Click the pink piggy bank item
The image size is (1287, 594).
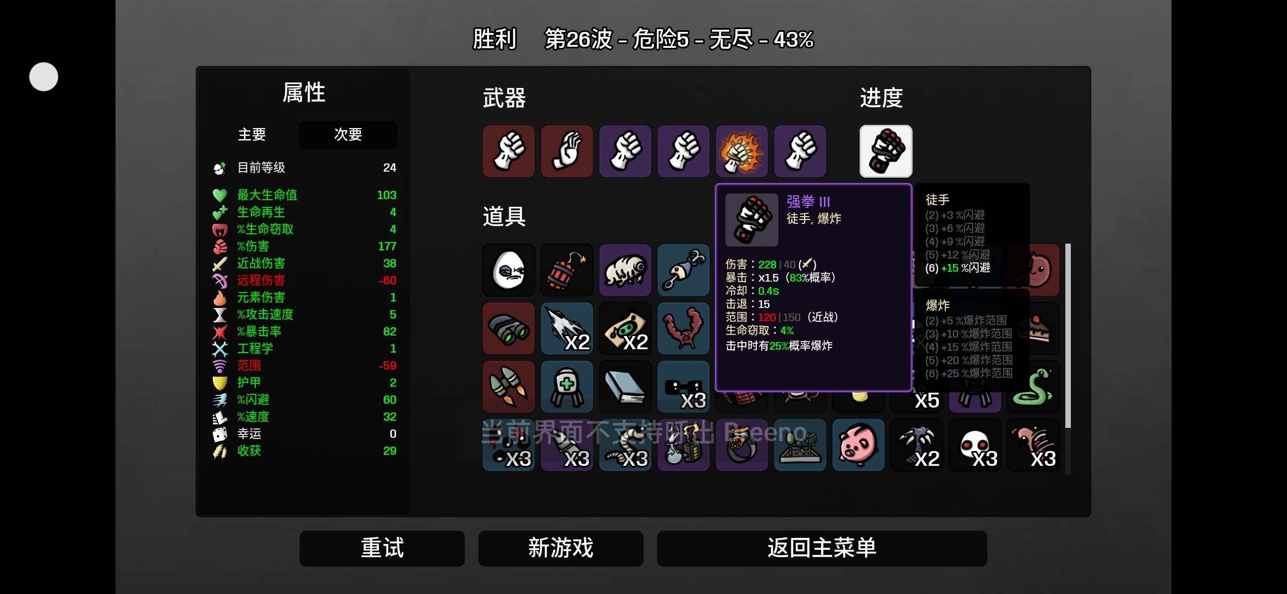tap(858, 445)
